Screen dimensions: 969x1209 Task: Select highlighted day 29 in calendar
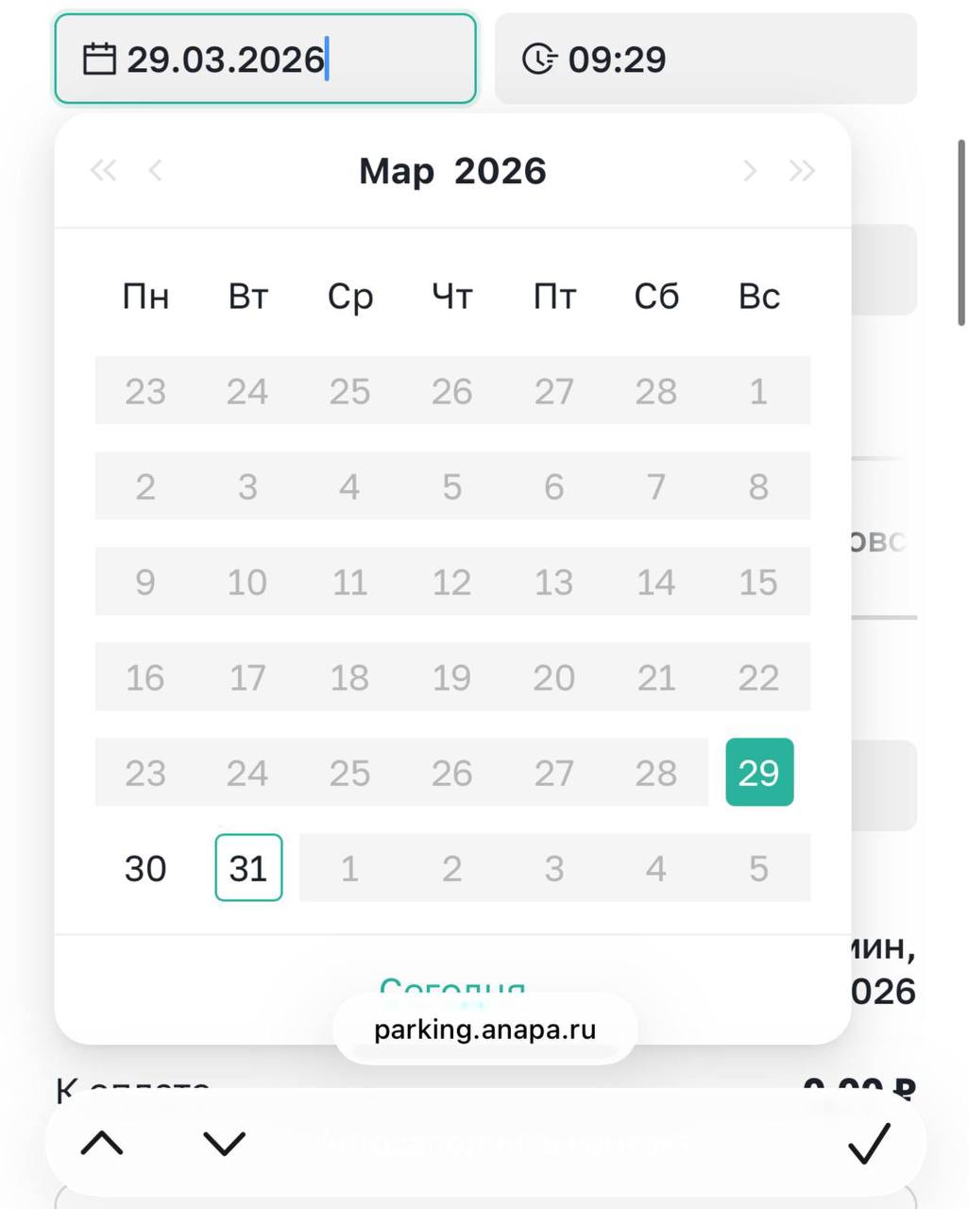(759, 773)
